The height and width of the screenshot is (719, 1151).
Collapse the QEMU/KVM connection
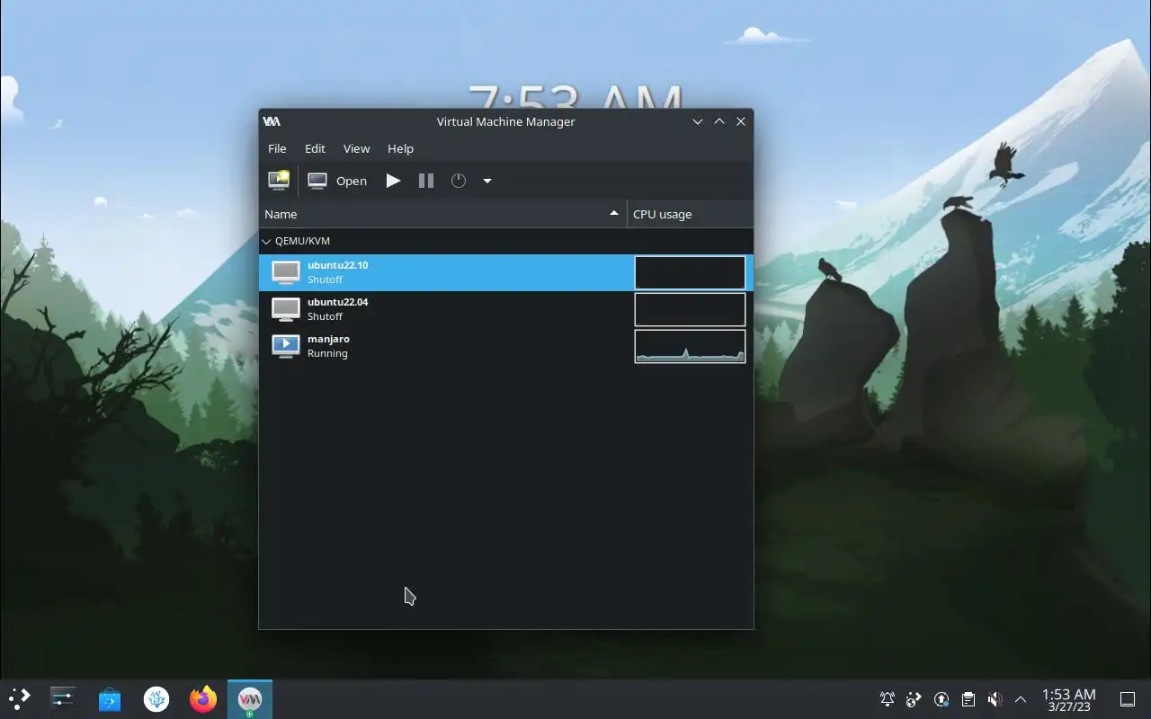point(266,242)
